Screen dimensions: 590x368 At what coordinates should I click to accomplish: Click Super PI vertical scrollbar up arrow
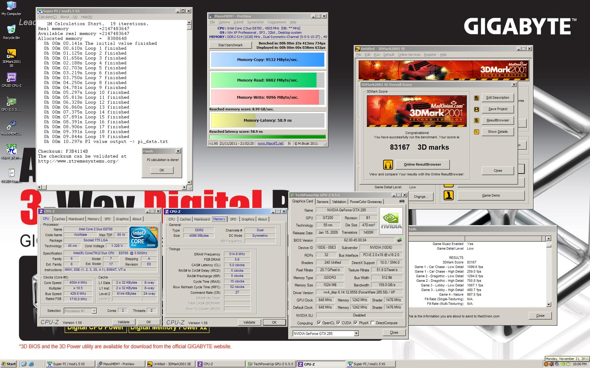pyautogui.click(x=189, y=22)
